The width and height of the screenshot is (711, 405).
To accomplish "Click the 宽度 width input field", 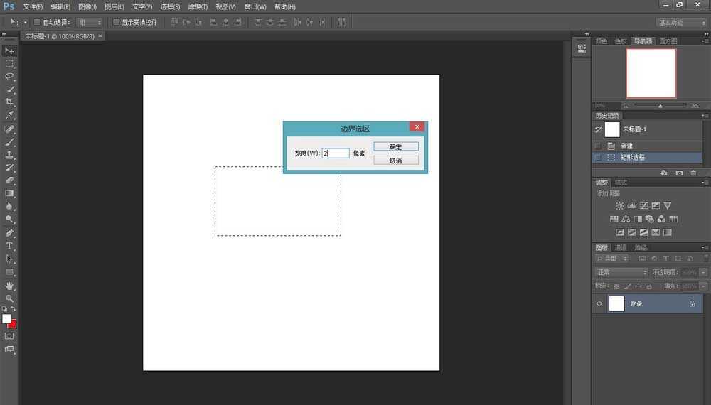I will pyautogui.click(x=336, y=153).
